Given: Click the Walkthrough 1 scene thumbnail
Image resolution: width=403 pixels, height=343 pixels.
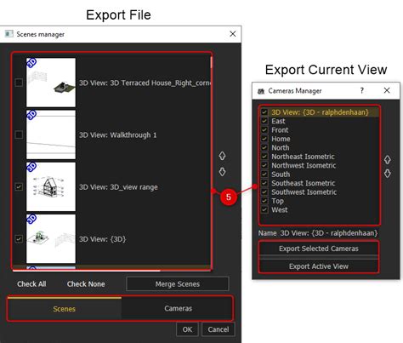Looking at the screenshot, I should coord(51,134).
